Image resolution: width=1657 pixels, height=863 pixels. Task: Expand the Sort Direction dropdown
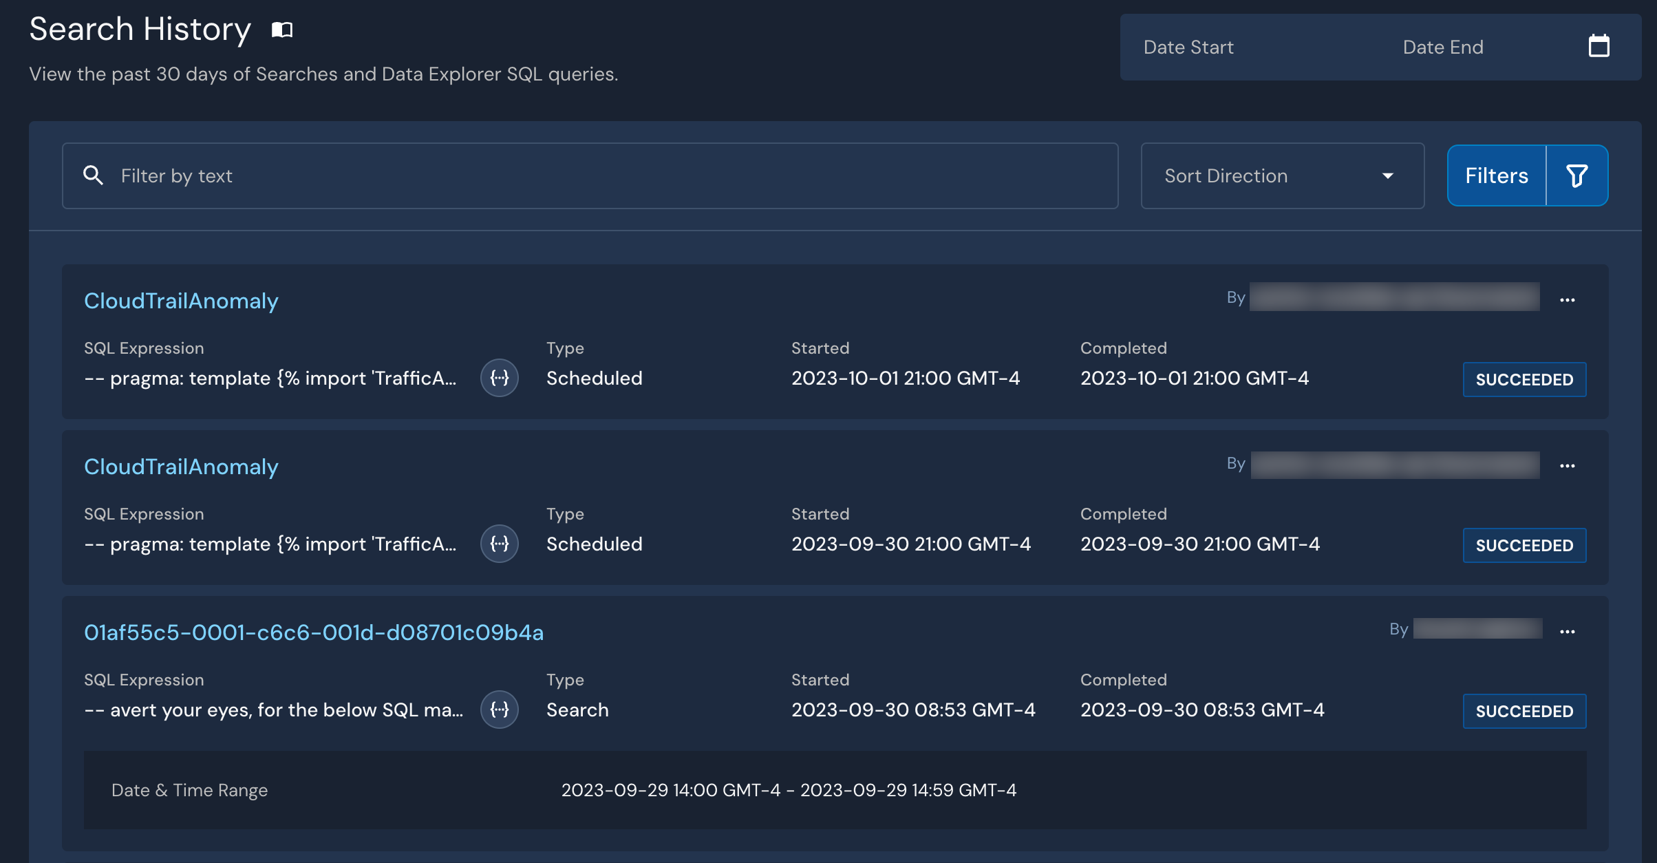tap(1281, 175)
